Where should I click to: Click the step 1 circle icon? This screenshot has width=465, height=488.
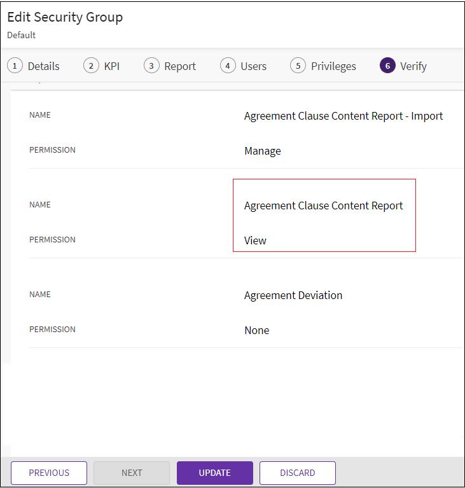click(x=15, y=66)
